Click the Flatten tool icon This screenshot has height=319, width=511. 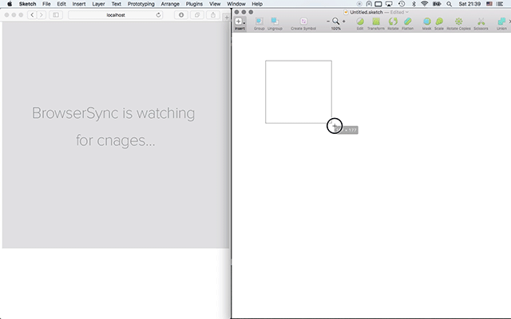[x=408, y=22]
